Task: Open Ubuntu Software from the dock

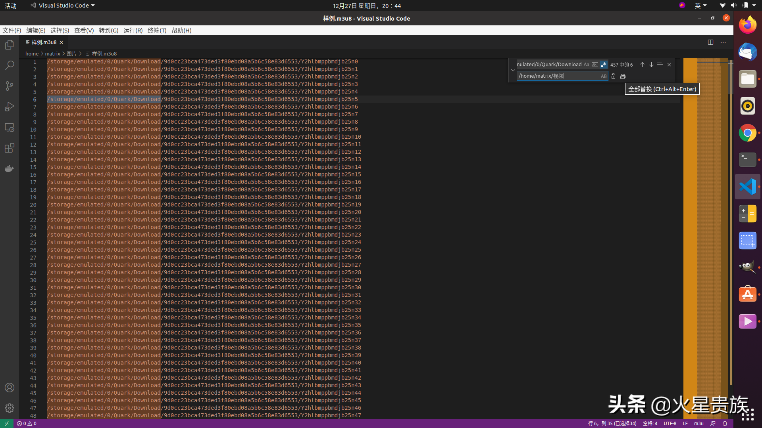Action: (748, 294)
